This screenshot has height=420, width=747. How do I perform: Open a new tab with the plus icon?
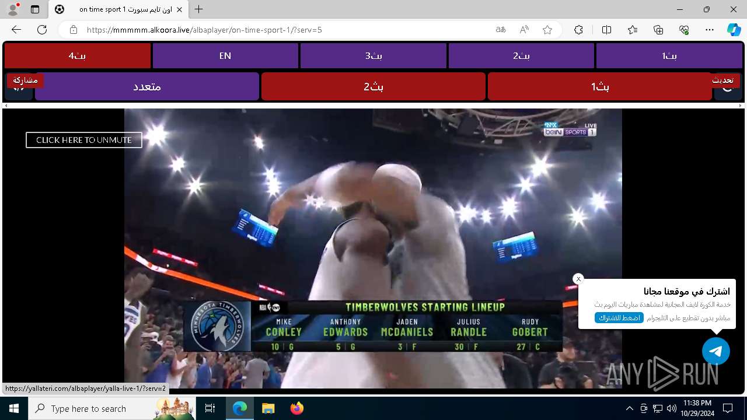coord(199,9)
